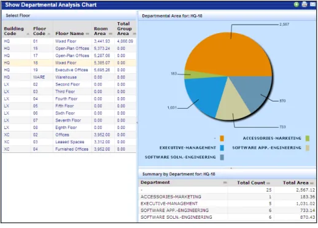Click the green add icon in title bar
This screenshot has height=228, width=318.
point(296,4)
